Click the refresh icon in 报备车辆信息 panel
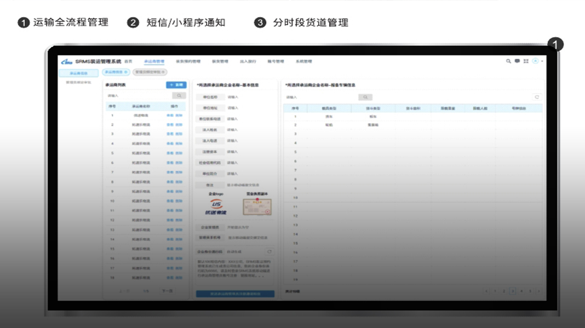The width and height of the screenshot is (585, 328). [537, 97]
